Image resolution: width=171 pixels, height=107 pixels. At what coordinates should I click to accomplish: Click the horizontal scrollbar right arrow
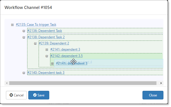point(161,83)
